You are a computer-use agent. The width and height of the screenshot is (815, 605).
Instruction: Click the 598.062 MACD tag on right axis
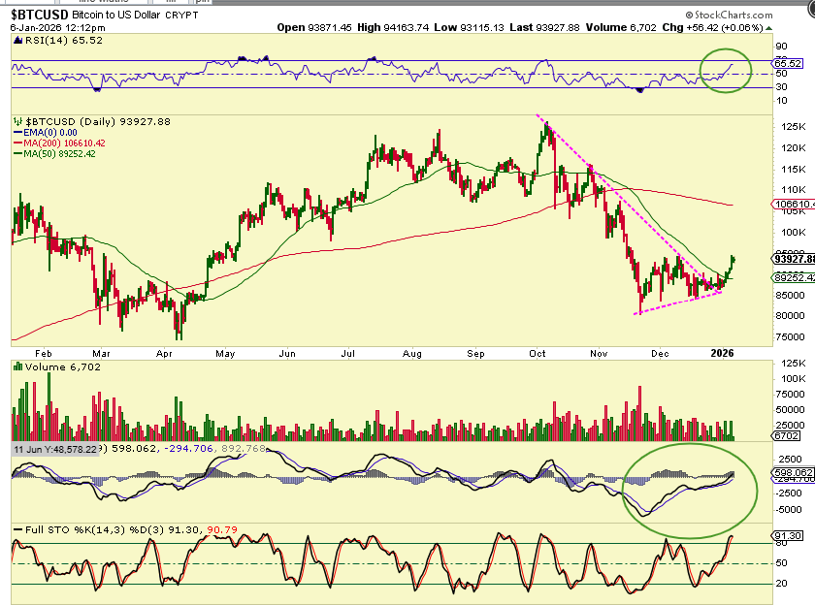click(x=794, y=472)
